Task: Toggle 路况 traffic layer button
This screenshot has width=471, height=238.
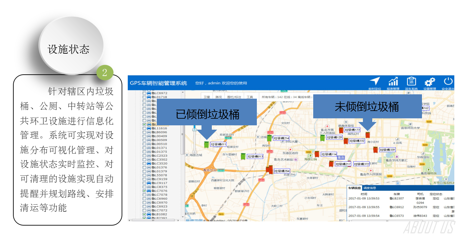Action: click(x=218, y=97)
